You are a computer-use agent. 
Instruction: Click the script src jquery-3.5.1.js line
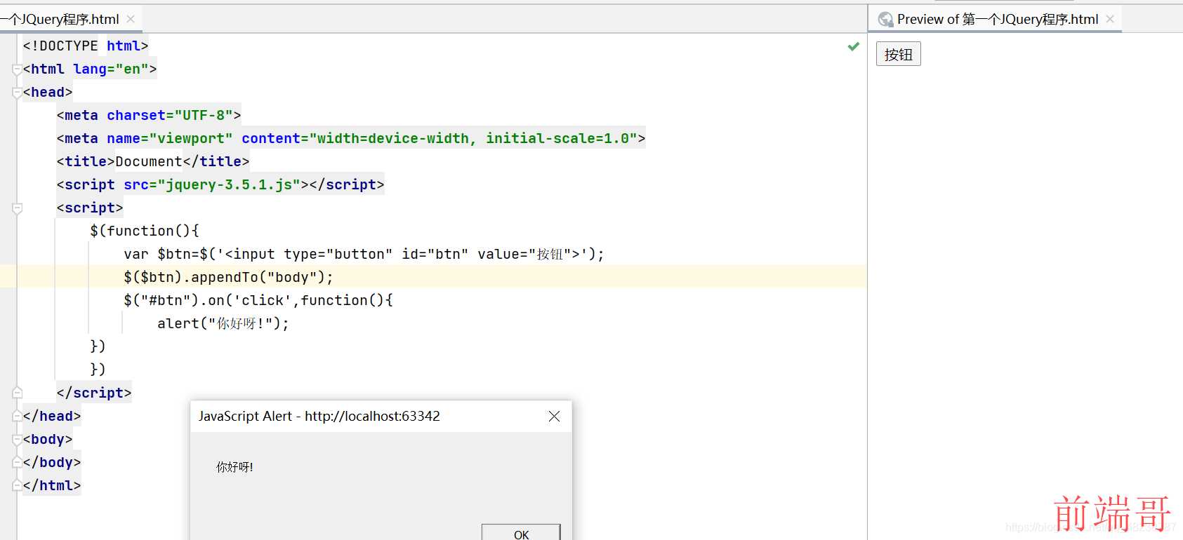click(220, 184)
